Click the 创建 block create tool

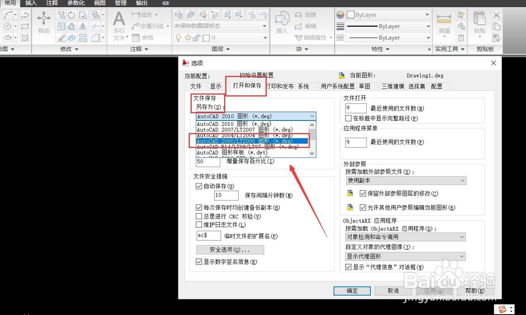click(x=305, y=15)
